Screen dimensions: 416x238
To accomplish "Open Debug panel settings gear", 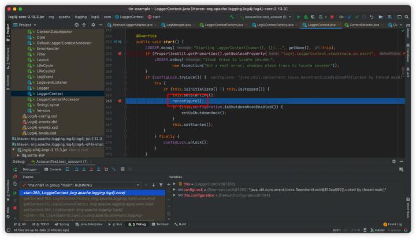I will pos(394,161).
